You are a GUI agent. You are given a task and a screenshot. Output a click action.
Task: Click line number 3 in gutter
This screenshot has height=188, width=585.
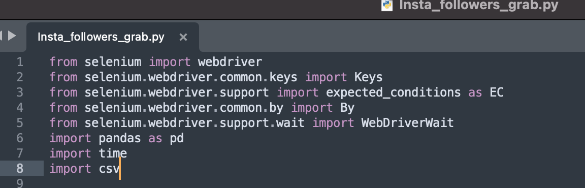coord(19,92)
